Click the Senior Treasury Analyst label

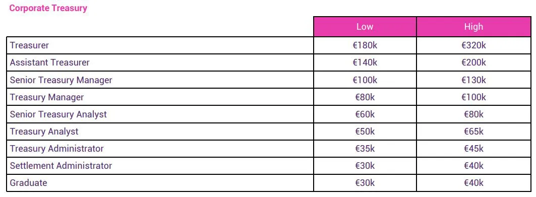point(58,114)
